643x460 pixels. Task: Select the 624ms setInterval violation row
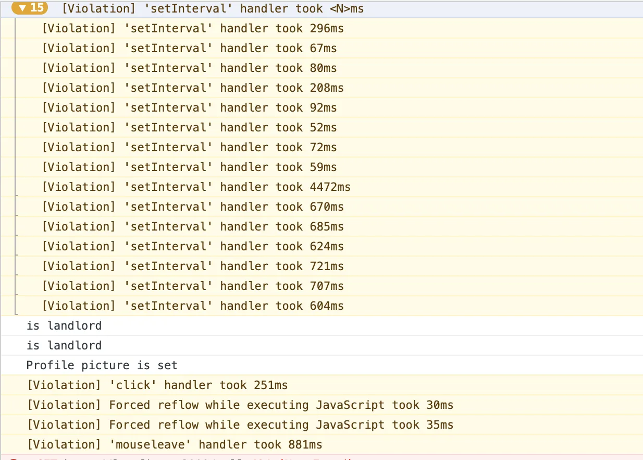pos(193,247)
